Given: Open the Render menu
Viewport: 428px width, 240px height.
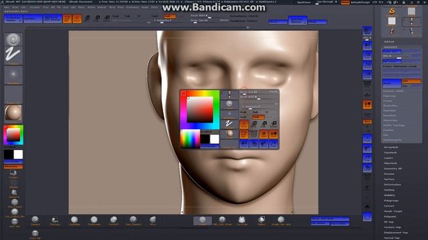Looking at the screenshot, I should pos(144,7).
